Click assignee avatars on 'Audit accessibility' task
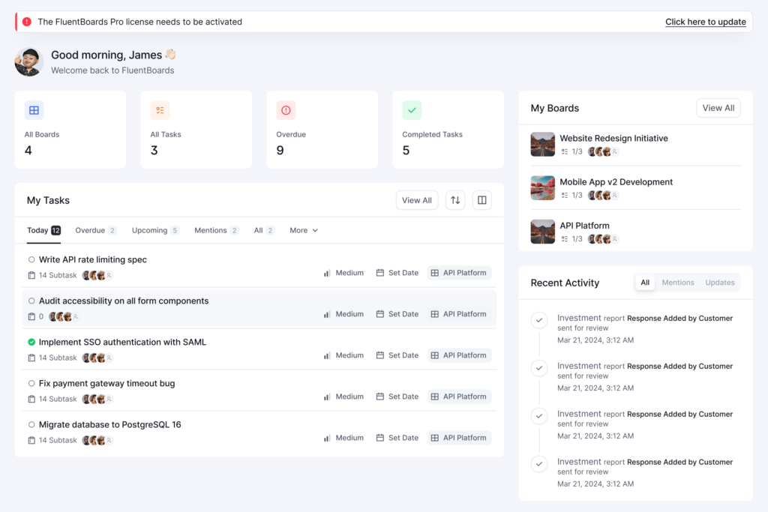The image size is (768, 512). [x=64, y=316]
